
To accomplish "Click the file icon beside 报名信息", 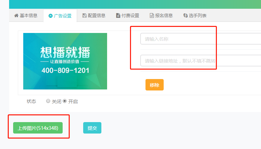I will point(152,15).
